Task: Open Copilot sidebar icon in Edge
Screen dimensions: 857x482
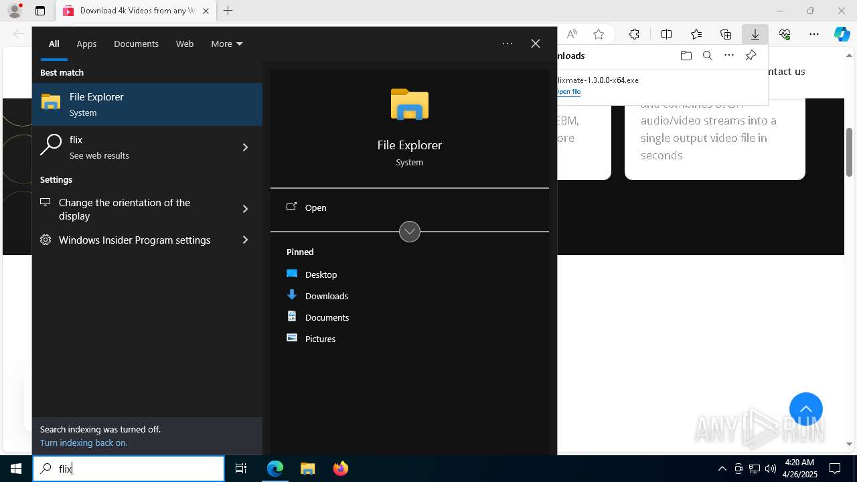Action: pos(842,34)
